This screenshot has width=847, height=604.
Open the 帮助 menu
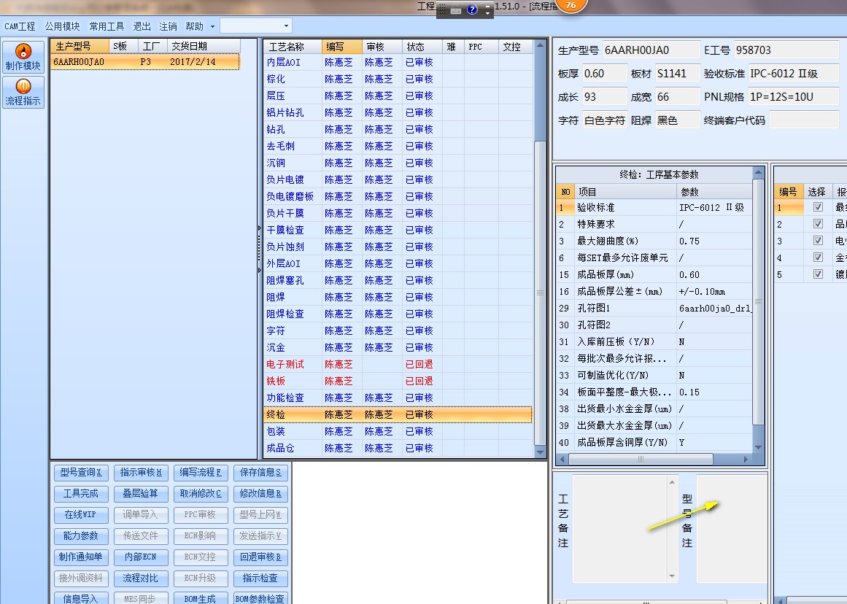195,26
